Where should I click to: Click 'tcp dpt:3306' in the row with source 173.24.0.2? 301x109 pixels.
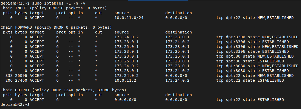(x=231, y=37)
